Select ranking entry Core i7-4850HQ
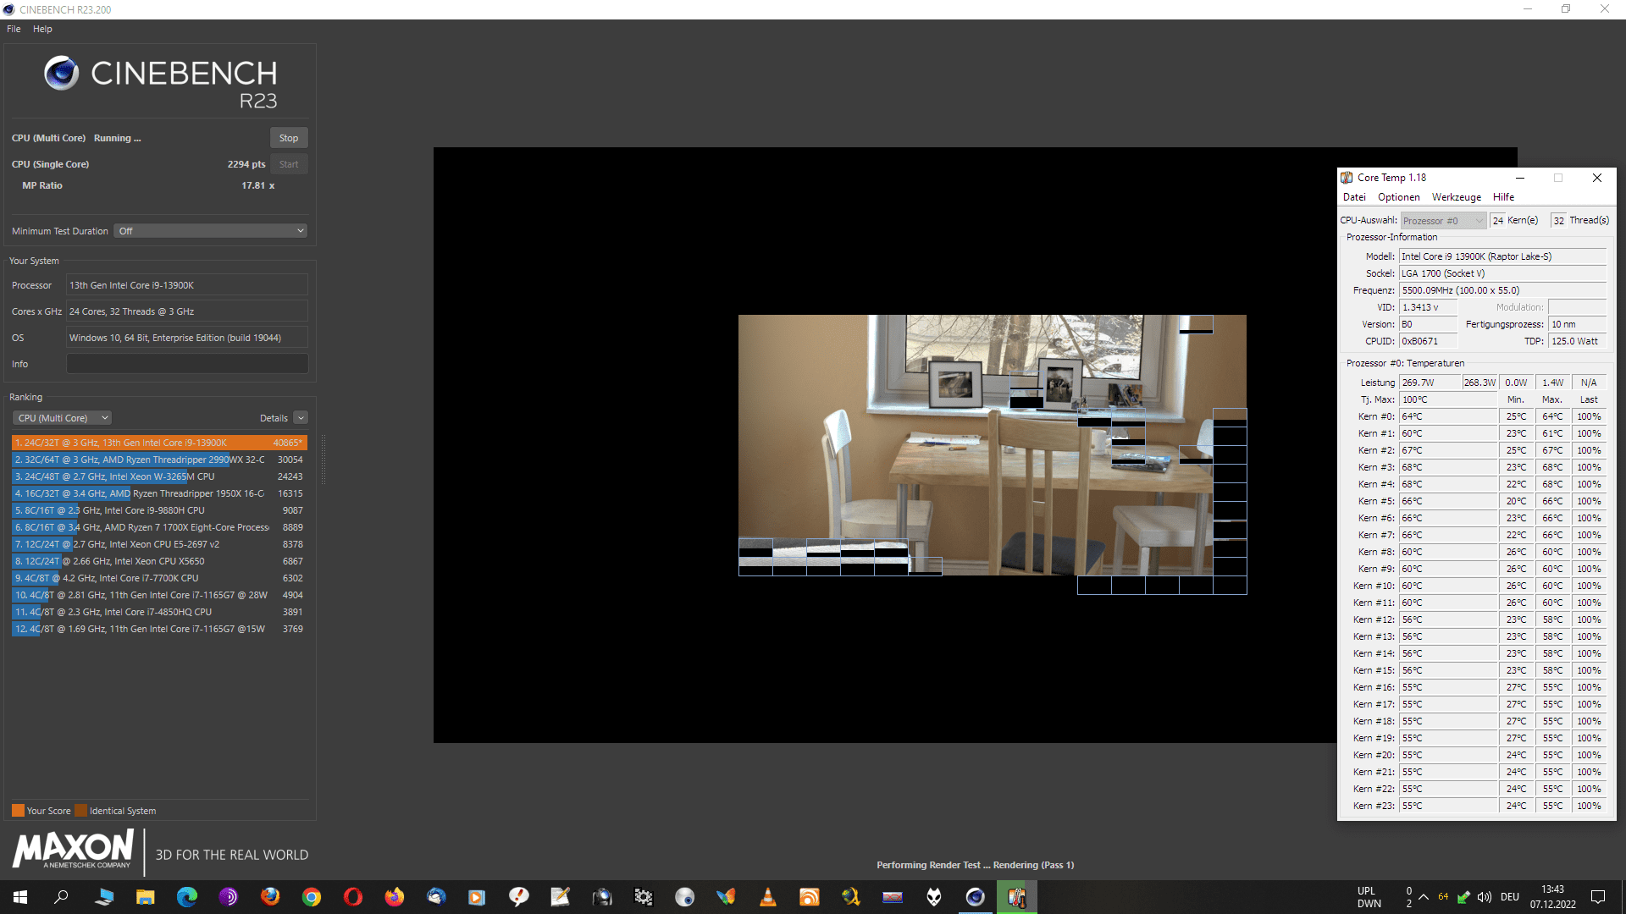This screenshot has width=1626, height=914. pos(159,612)
